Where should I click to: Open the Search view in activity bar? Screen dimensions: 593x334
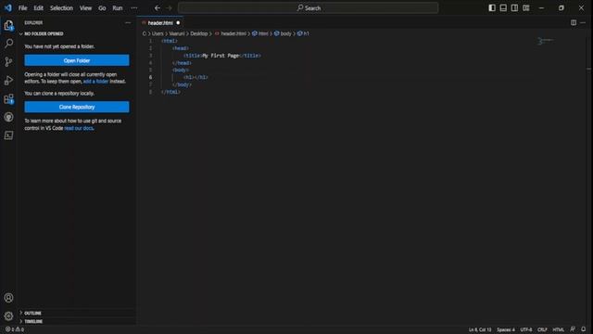[8, 44]
